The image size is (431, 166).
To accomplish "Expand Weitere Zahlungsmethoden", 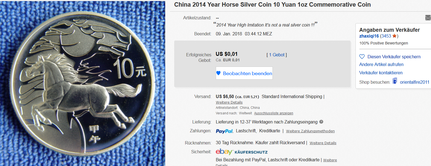I will tap(310, 131).
